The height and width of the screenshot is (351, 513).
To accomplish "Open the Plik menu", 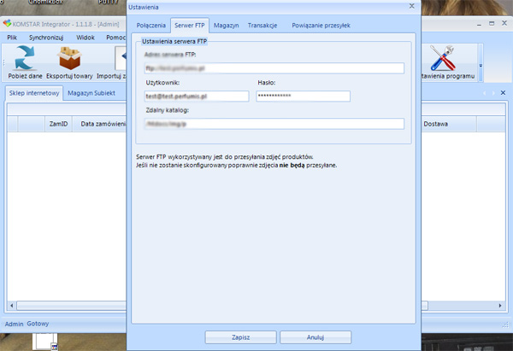I will tap(12, 38).
